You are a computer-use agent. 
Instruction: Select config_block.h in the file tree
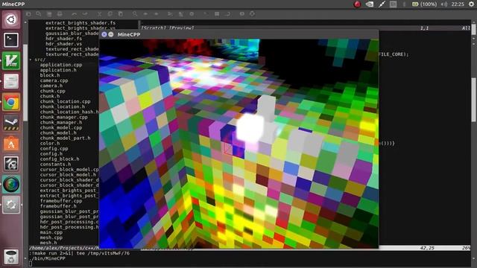point(60,159)
